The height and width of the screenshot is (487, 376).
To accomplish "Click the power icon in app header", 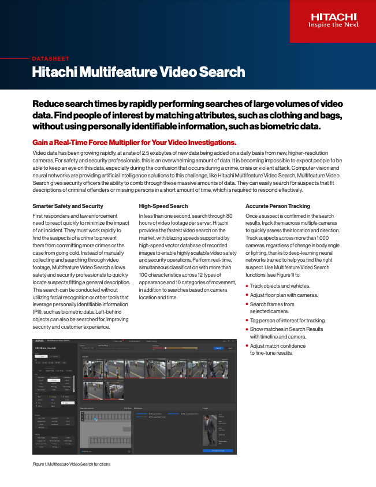I will [x=232, y=341].
